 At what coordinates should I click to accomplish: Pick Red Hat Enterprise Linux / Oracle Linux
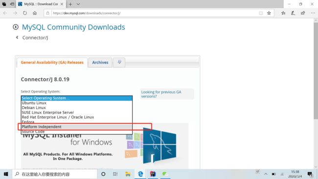point(77,117)
